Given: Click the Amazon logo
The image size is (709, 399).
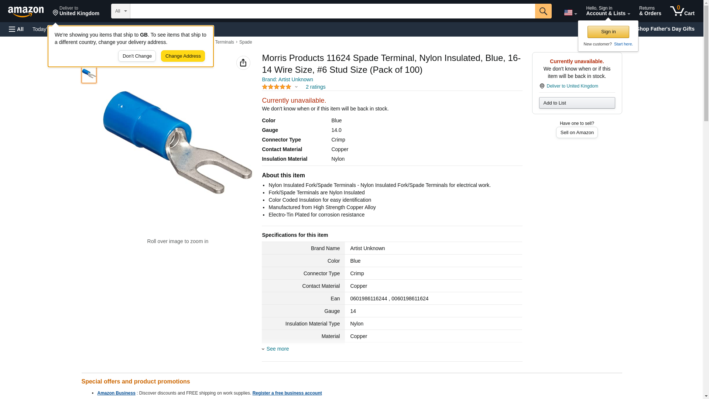Looking at the screenshot, I should coord(26,11).
